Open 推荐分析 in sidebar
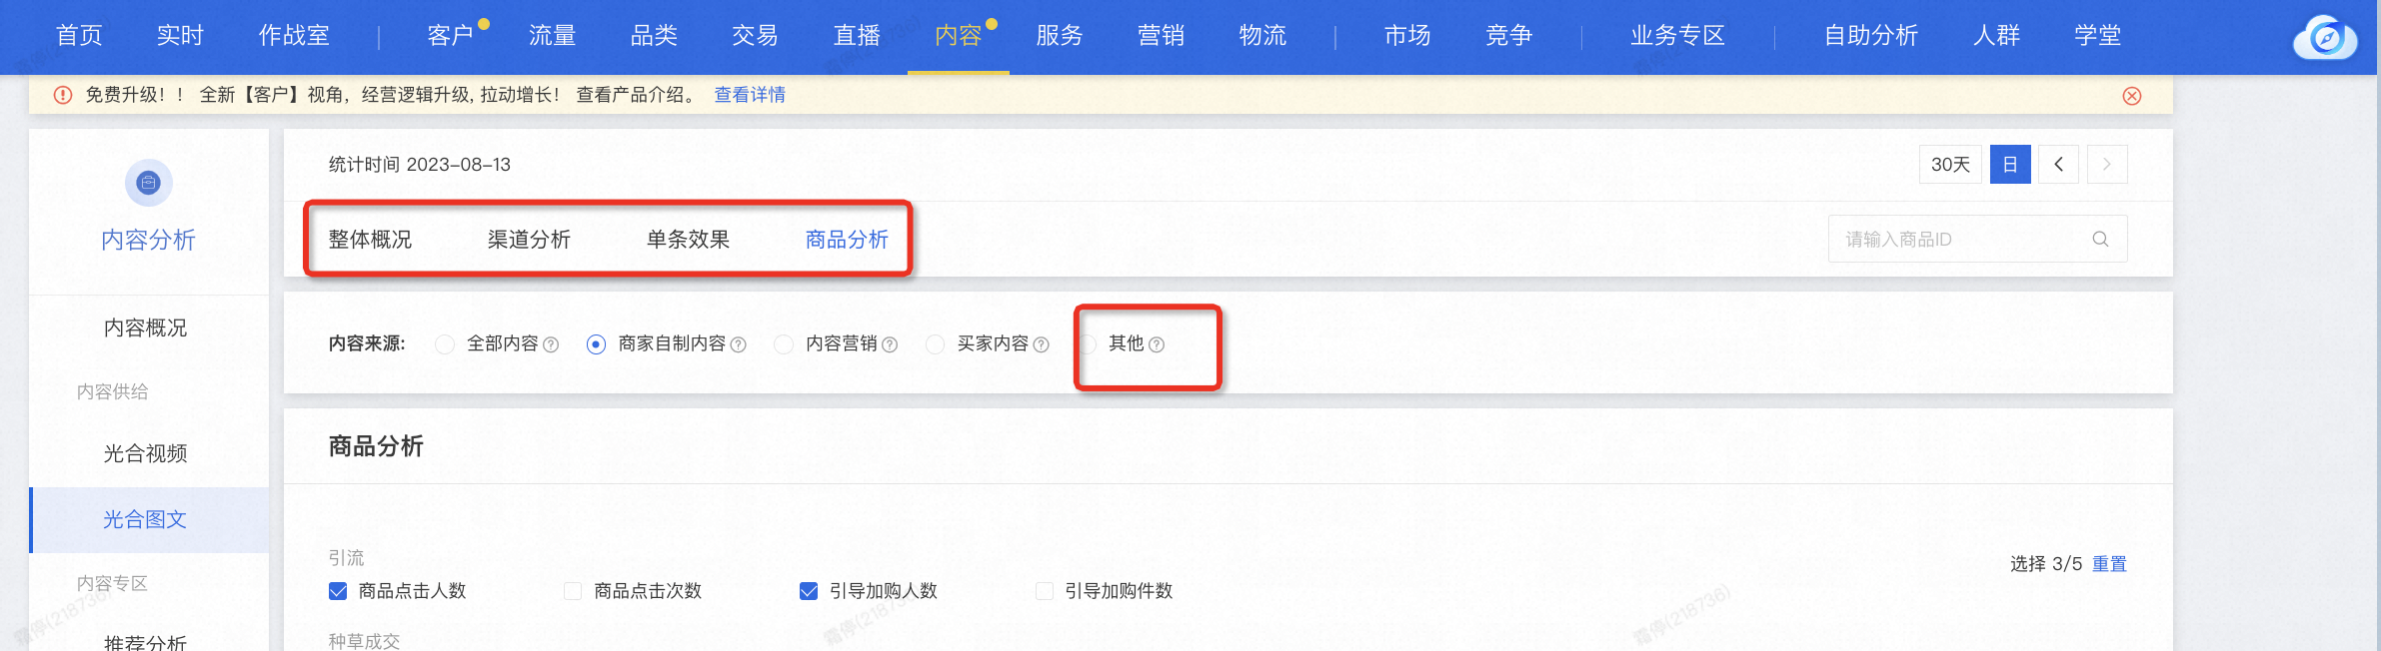The height and width of the screenshot is (651, 2381). pos(146,642)
